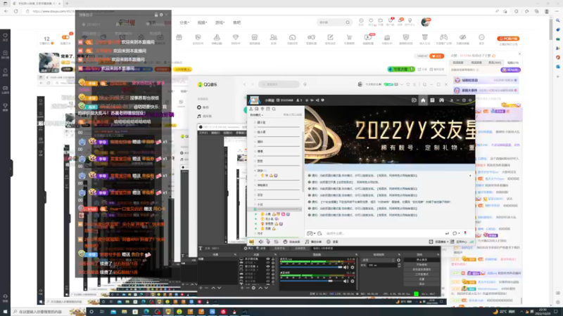
Task: Open the 鱼吧 link in Douyu navigation
Action: point(237,22)
